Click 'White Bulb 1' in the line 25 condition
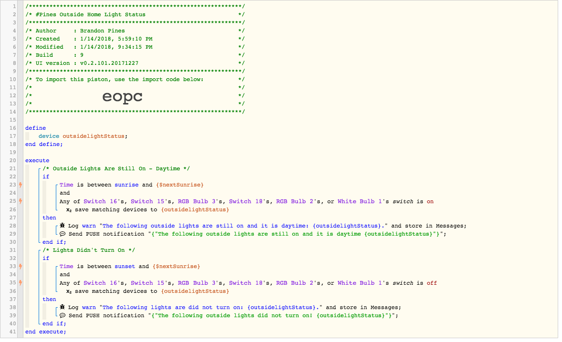Screen dimensions: 562x342 coord(360,201)
